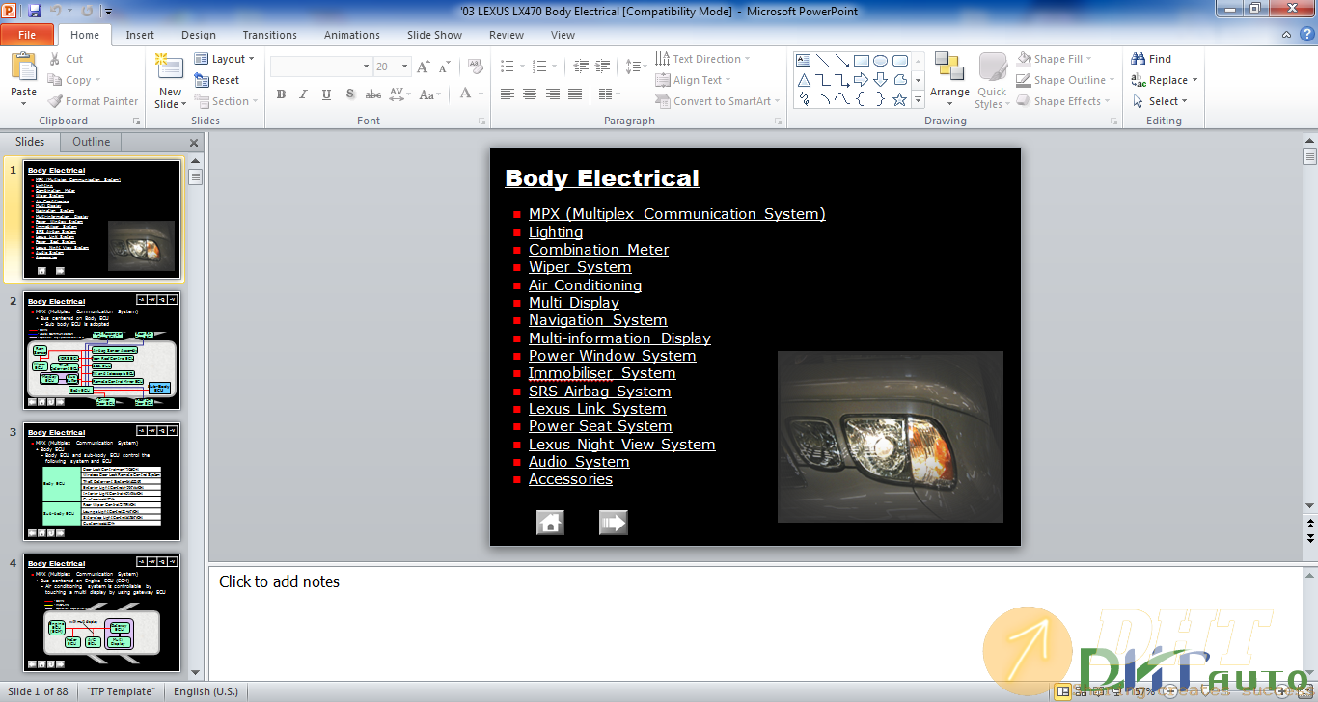
Task: Open the font name combo box
Action: click(x=321, y=67)
